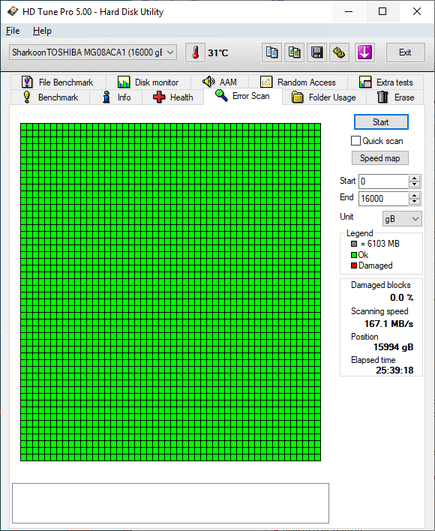This screenshot has width=435, height=531.
Task: Open the Extra tests tab
Action: click(x=386, y=82)
